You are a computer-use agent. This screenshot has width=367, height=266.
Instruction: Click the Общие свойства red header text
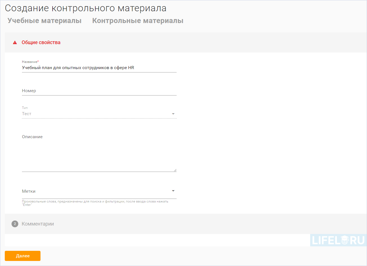[41, 42]
